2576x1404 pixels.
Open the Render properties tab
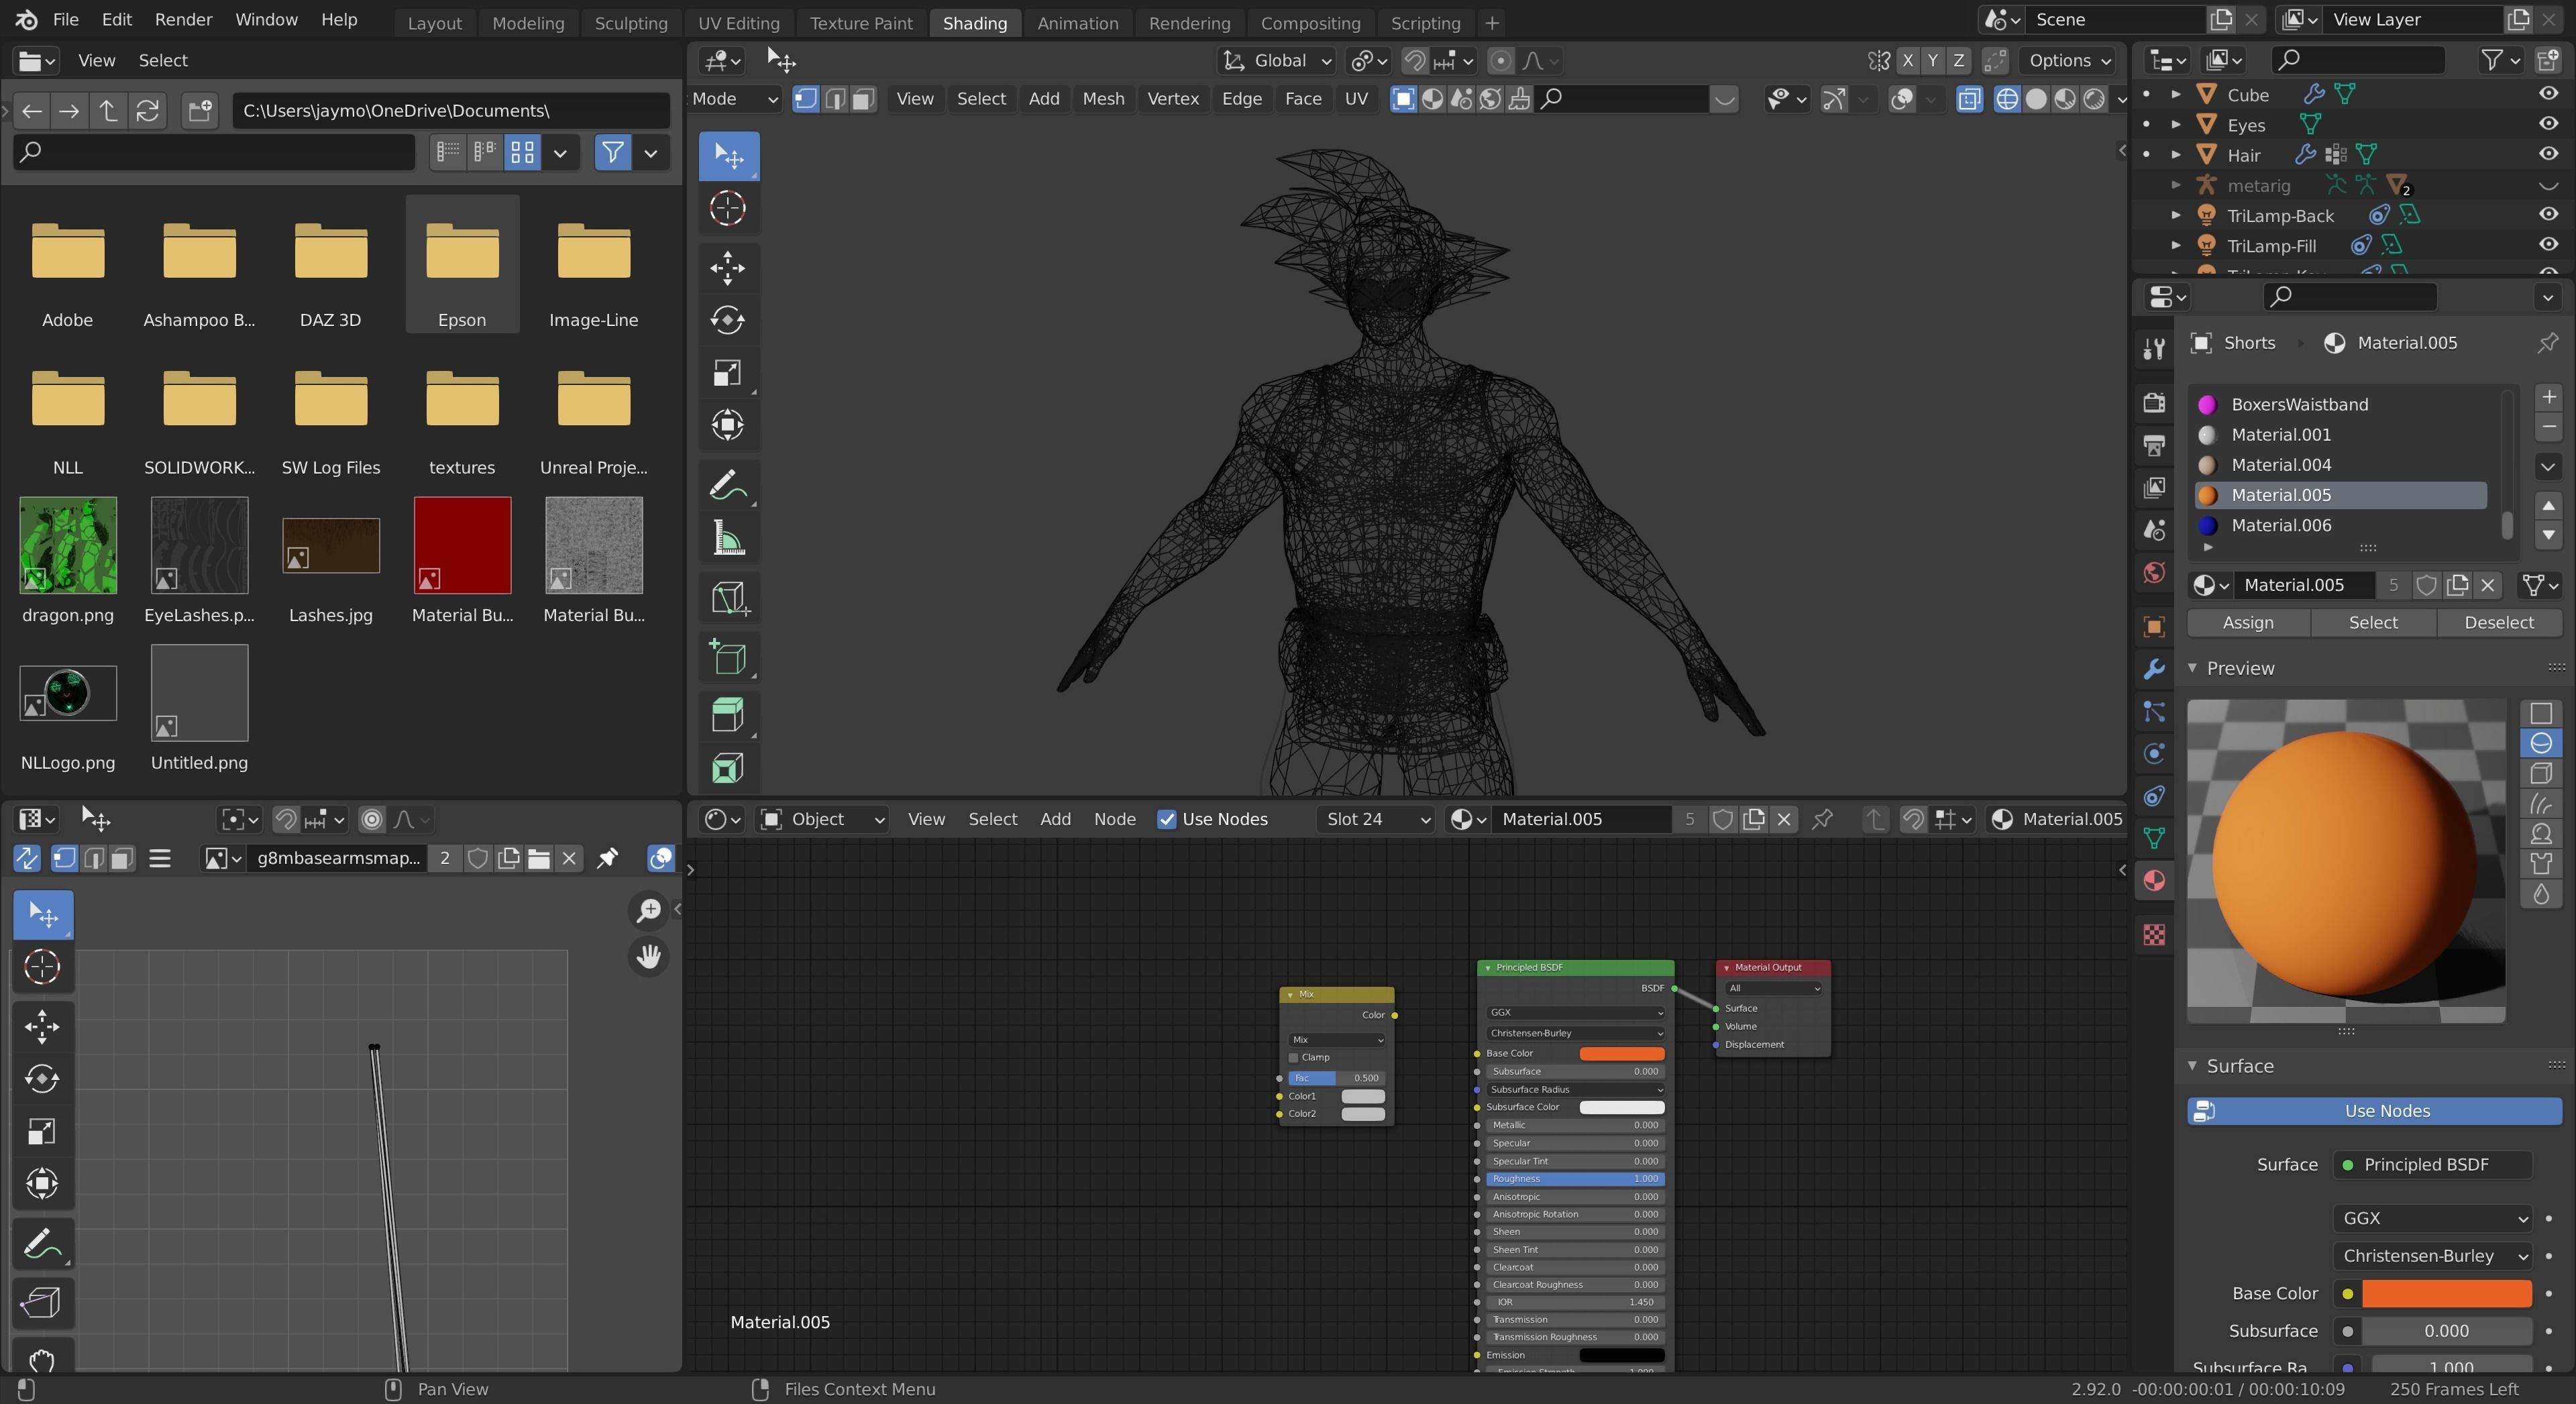[2153, 403]
